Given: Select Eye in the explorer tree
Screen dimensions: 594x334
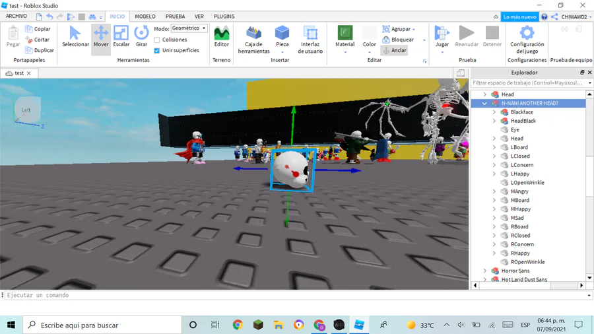Looking at the screenshot, I should pos(515,129).
